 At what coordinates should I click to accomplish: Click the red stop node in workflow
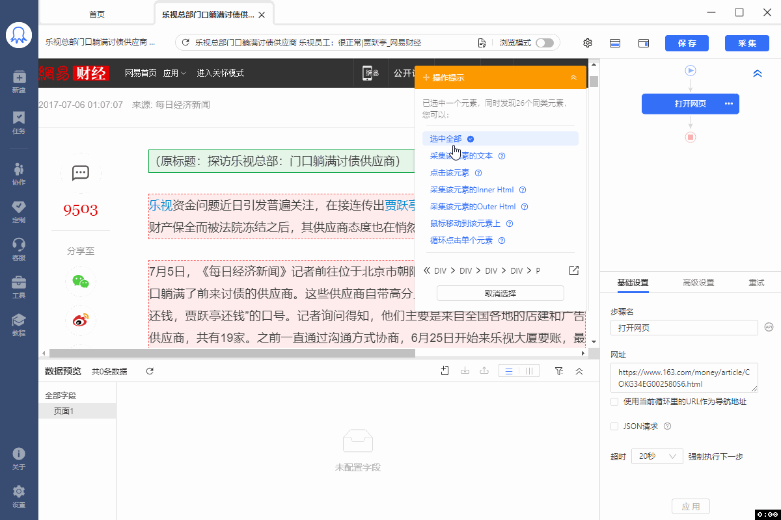(691, 137)
